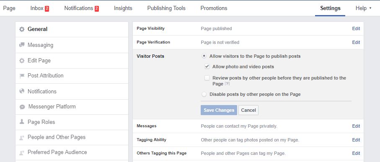Click the Preferred Page Audience icon
The width and height of the screenshot is (380, 162).
tap(22, 152)
